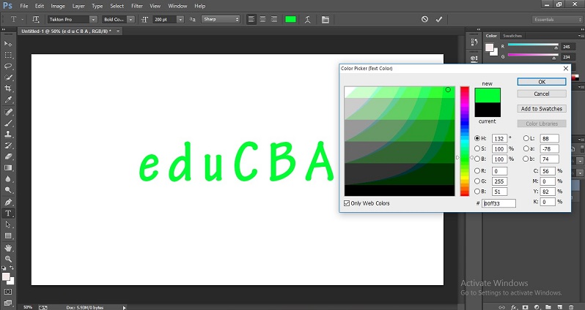Screen dimensions: 585x310
Task: Toggle Character and Paragraph panels icon
Action: [325, 19]
